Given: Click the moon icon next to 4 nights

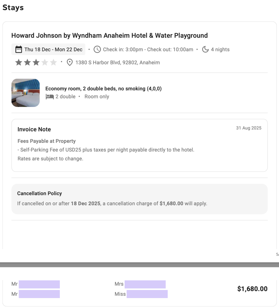Looking at the screenshot, I should click(205, 49).
